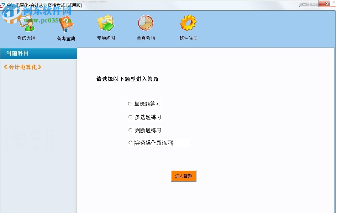This screenshot has width=337, height=213.
Task: Open the 考试大纲 icon
Action: pyautogui.click(x=27, y=24)
